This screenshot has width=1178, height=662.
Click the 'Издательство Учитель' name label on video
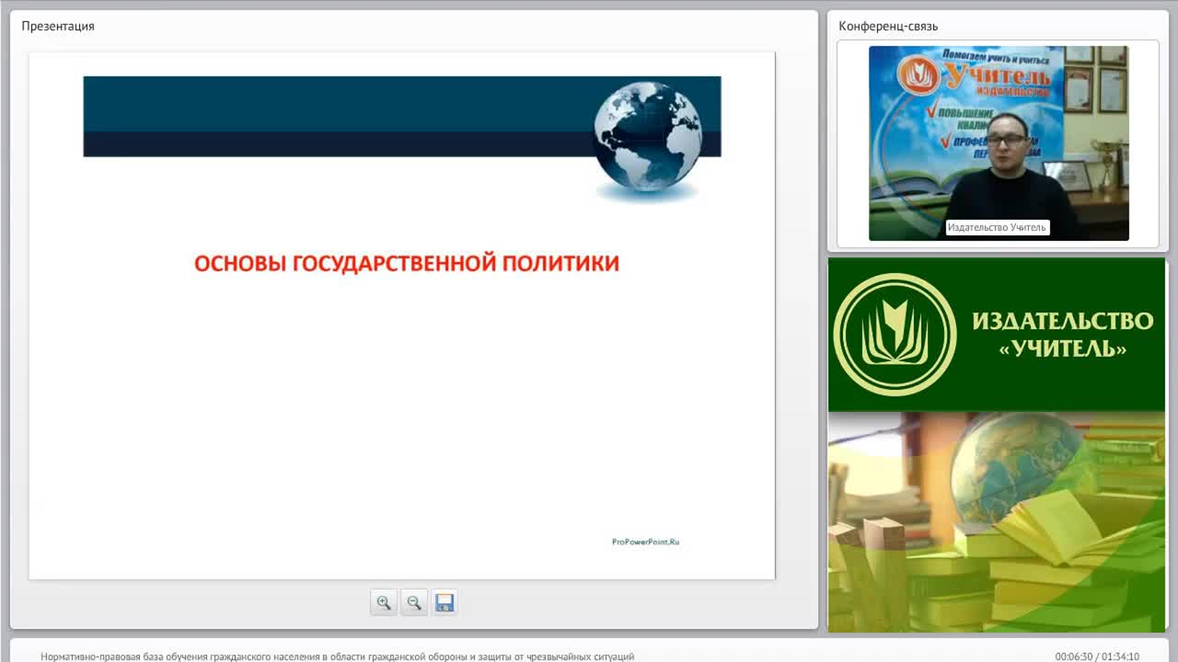click(x=998, y=227)
